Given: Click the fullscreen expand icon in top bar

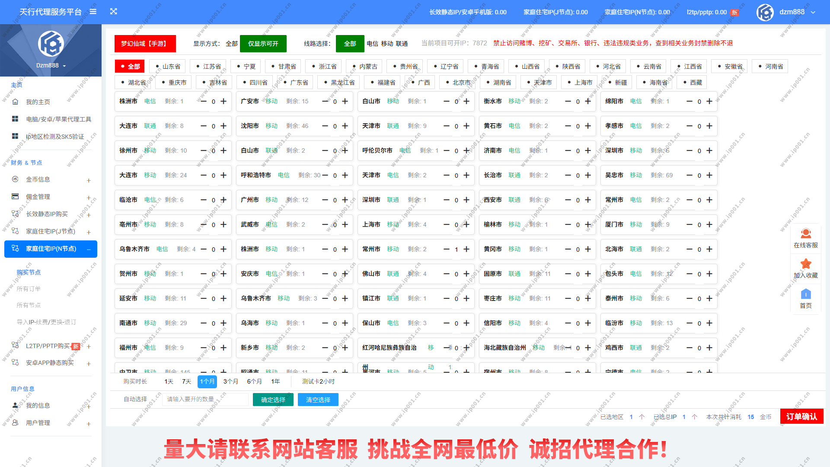Looking at the screenshot, I should [114, 12].
